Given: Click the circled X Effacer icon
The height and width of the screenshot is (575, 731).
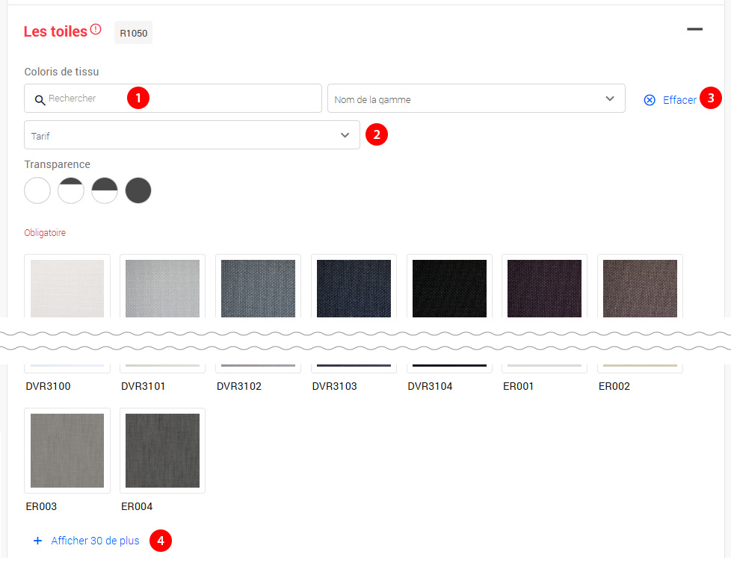Looking at the screenshot, I should (x=650, y=100).
